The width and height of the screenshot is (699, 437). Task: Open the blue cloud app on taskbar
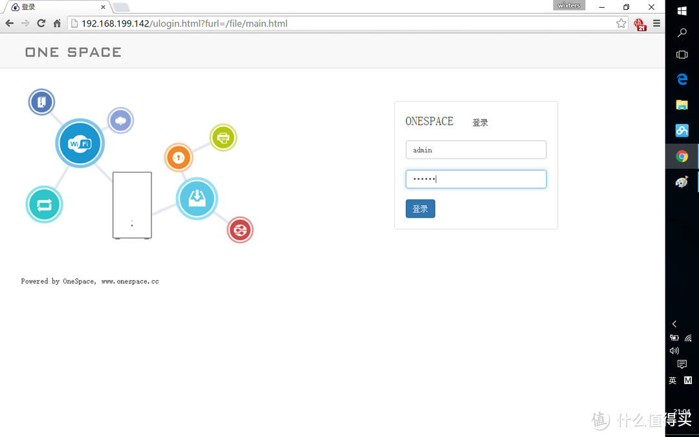click(x=682, y=130)
